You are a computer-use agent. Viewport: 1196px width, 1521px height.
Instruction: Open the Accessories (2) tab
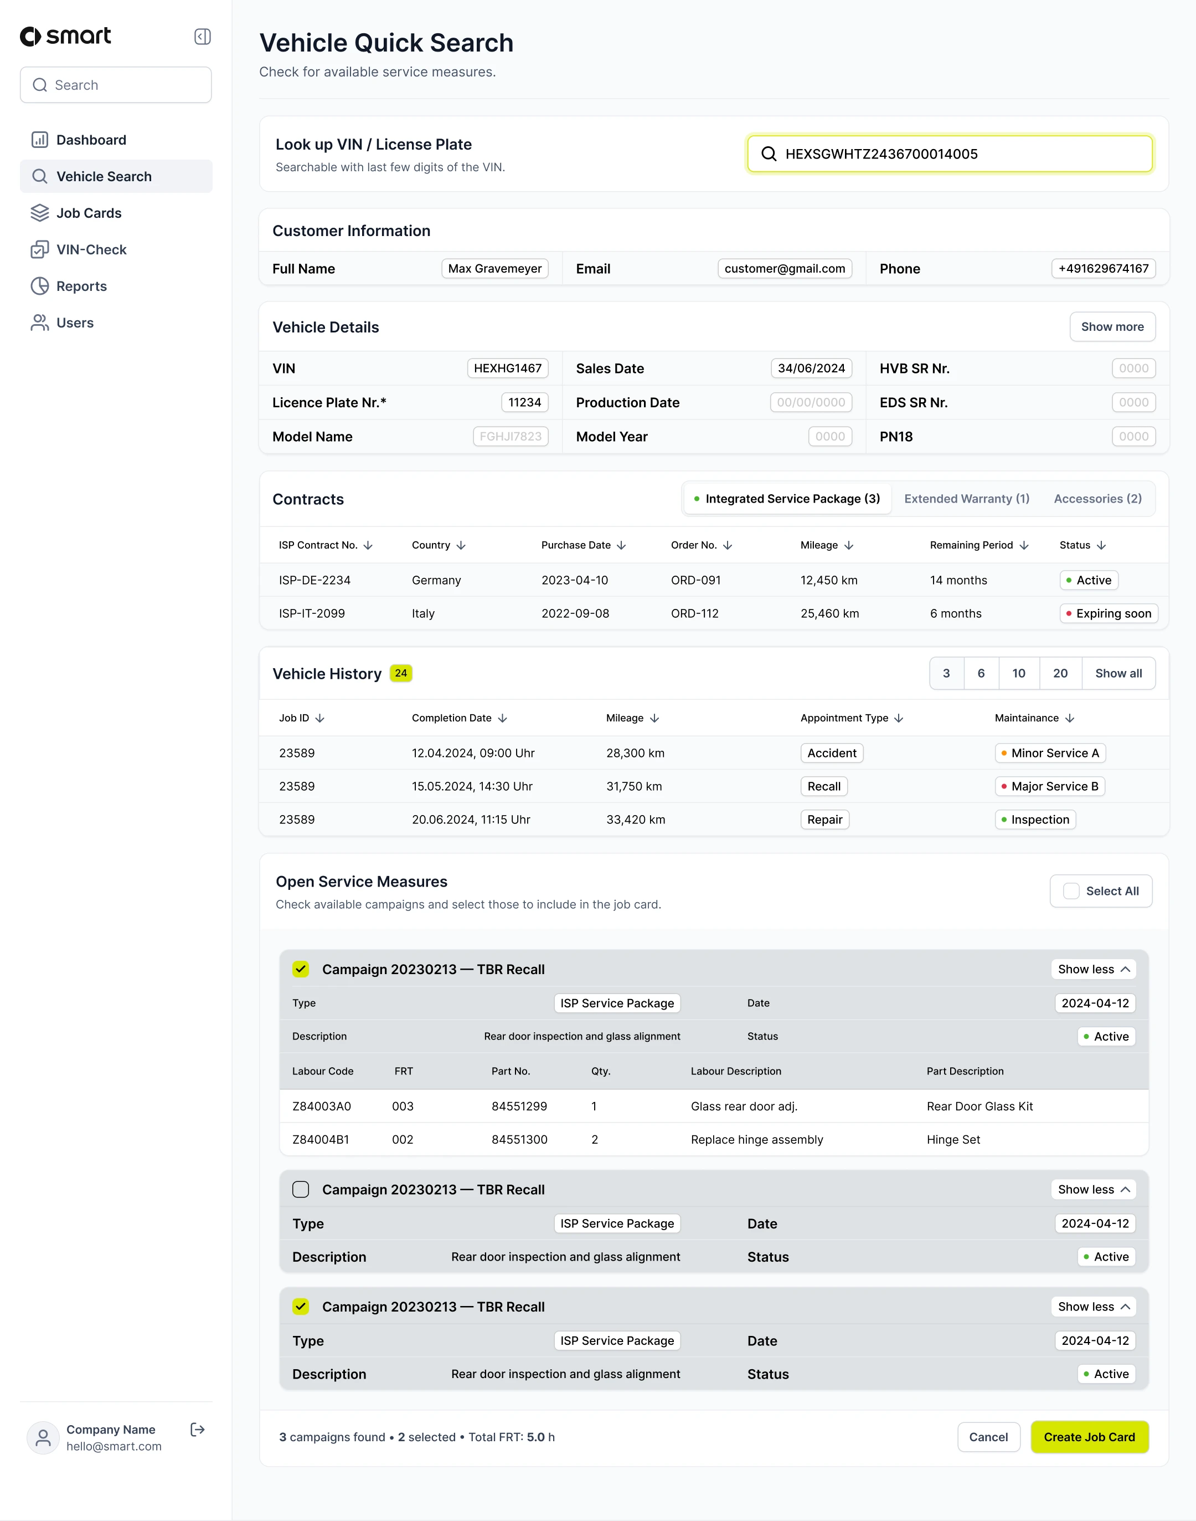(1097, 499)
